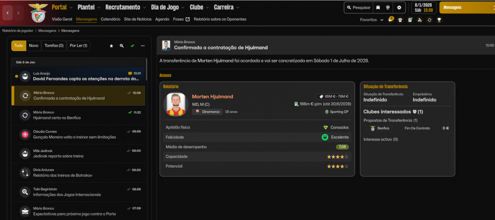Click the Capacidade star rating
This screenshot has width=495, height=220.
click(x=338, y=157)
